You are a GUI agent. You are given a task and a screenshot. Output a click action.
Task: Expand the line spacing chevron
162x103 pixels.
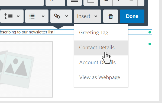(x=18, y=16)
